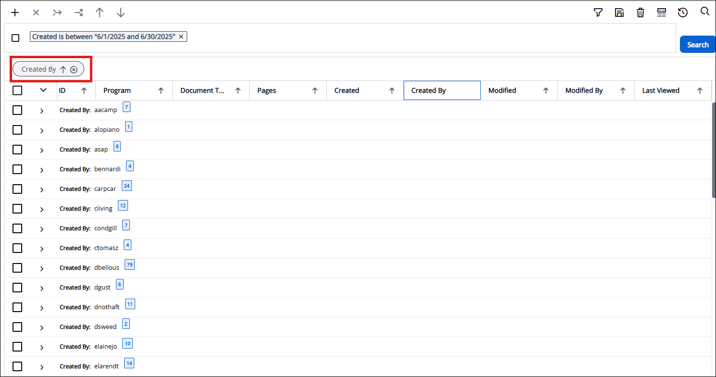This screenshot has width=716, height=377.
Task: Check the filter bar checkbox
Action: point(15,38)
